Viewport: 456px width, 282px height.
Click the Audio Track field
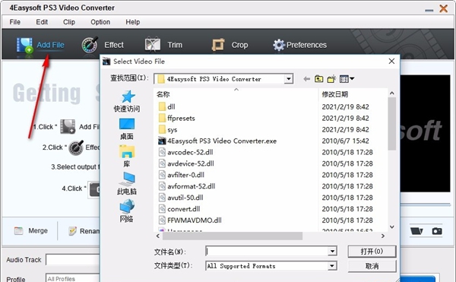pyautogui.click(x=72, y=260)
